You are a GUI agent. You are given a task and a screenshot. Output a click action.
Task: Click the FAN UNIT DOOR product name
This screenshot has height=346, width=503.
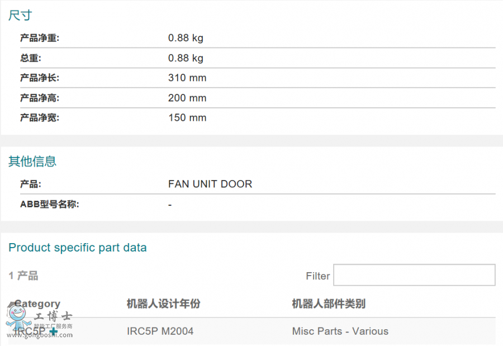pos(210,184)
